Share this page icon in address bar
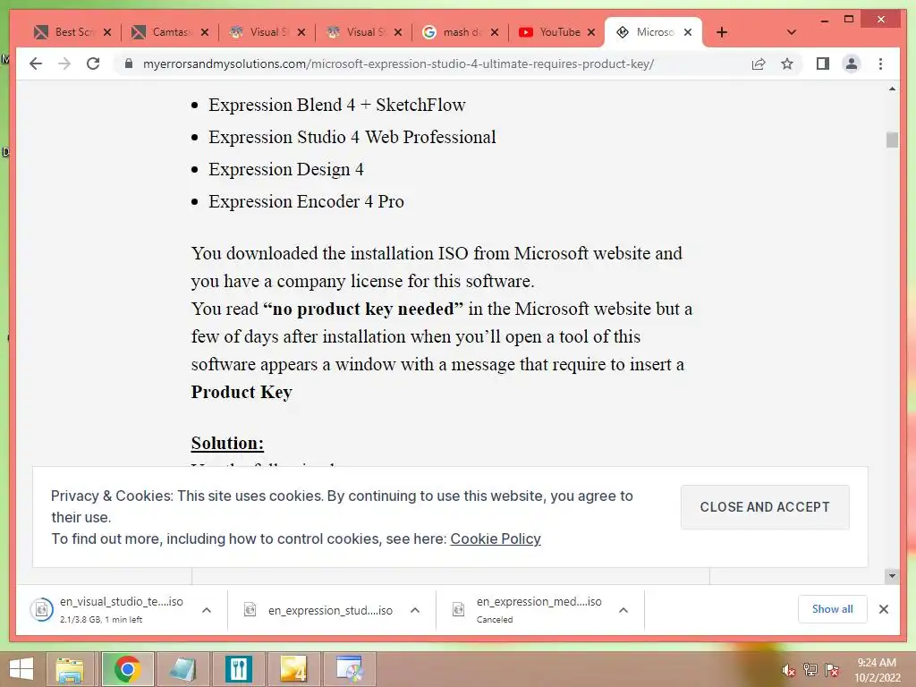 click(759, 64)
